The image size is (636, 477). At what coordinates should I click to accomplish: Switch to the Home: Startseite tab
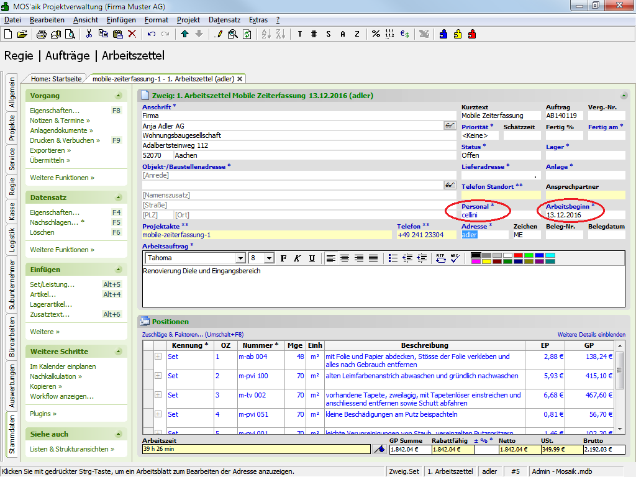point(57,79)
